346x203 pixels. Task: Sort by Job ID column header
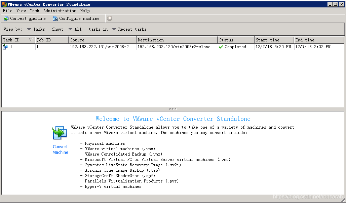coord(52,40)
